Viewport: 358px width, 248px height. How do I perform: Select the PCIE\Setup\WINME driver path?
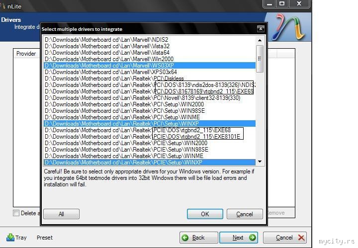click(x=150, y=156)
